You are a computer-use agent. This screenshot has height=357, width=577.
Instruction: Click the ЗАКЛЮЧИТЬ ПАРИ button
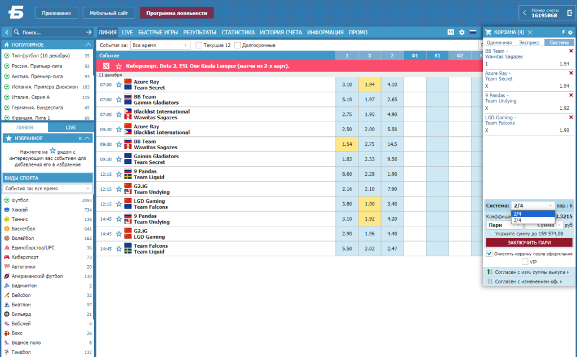point(529,243)
